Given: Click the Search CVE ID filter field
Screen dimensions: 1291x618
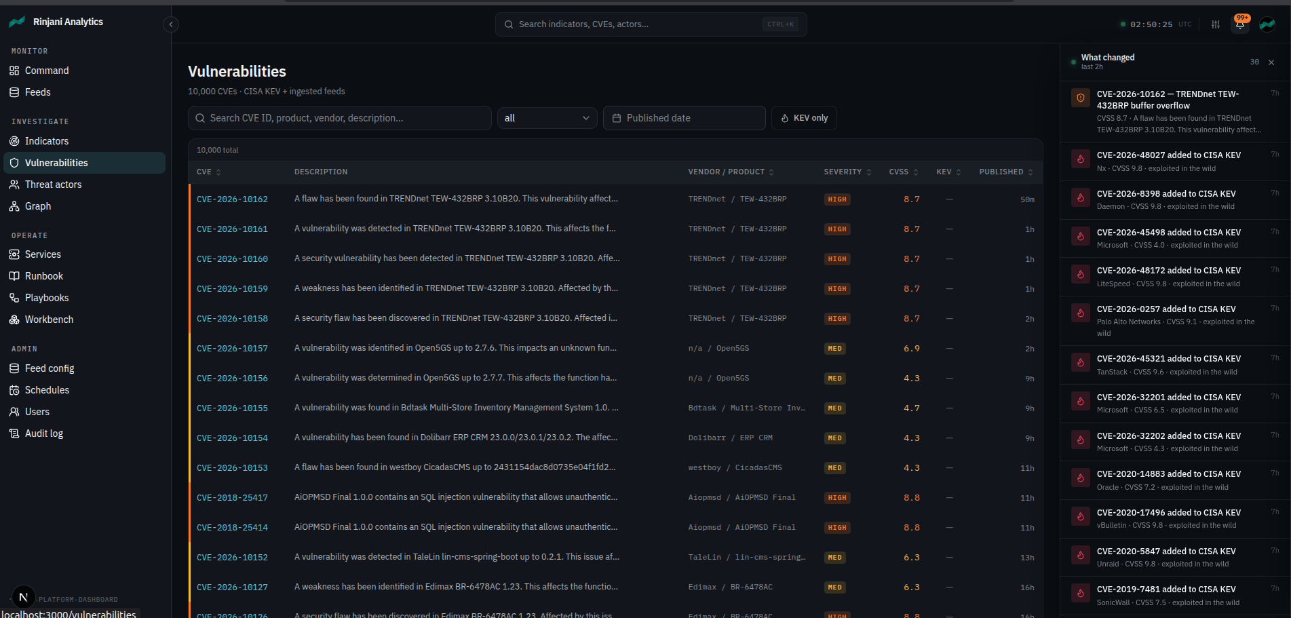Looking at the screenshot, I should pyautogui.click(x=339, y=118).
